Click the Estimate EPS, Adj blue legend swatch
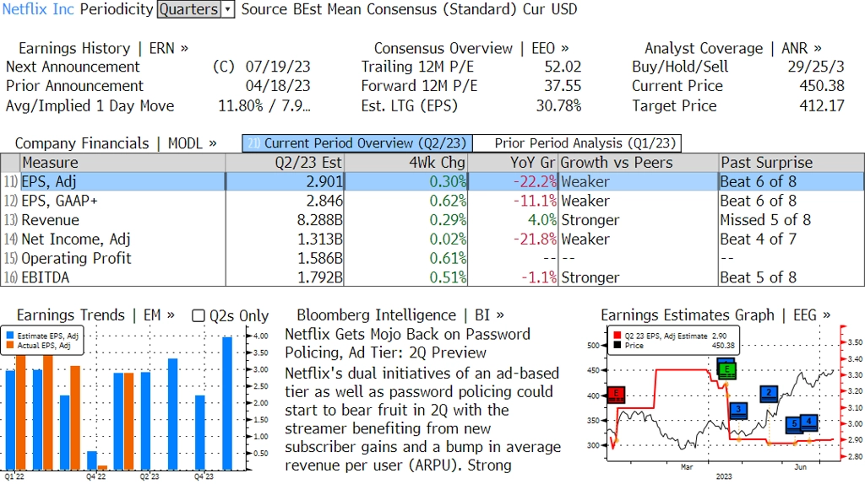 (x=10, y=336)
